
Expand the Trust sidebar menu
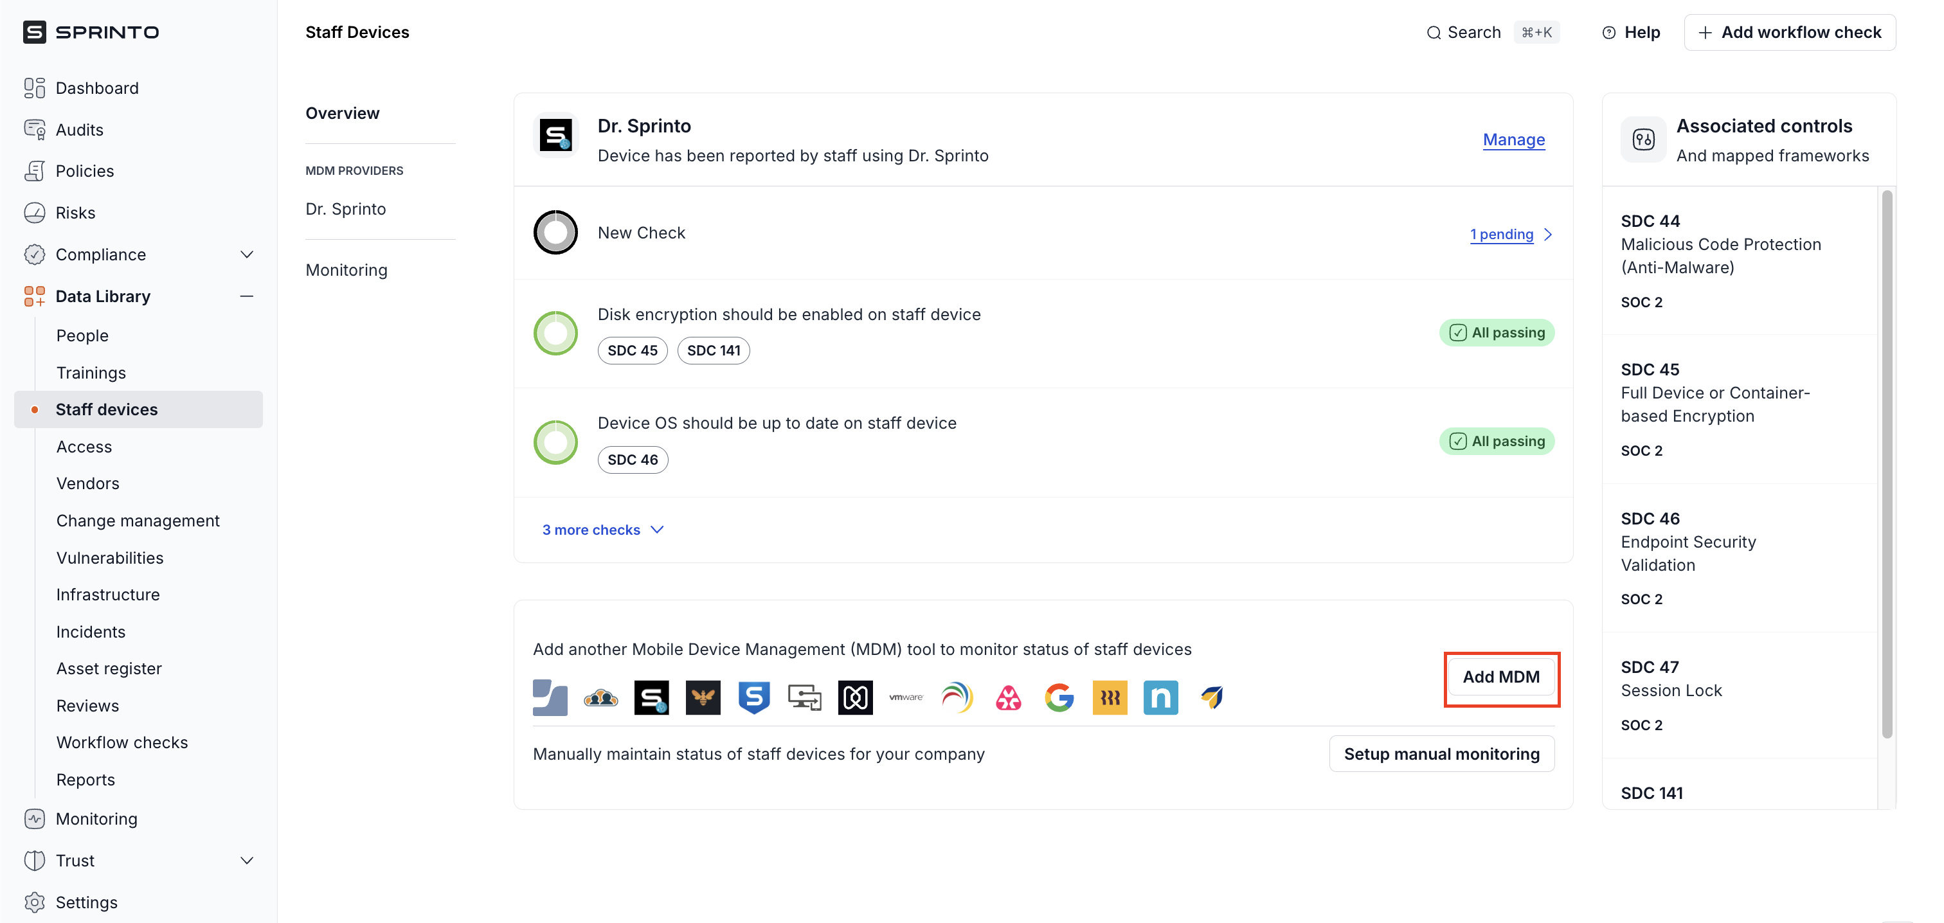pyautogui.click(x=246, y=861)
